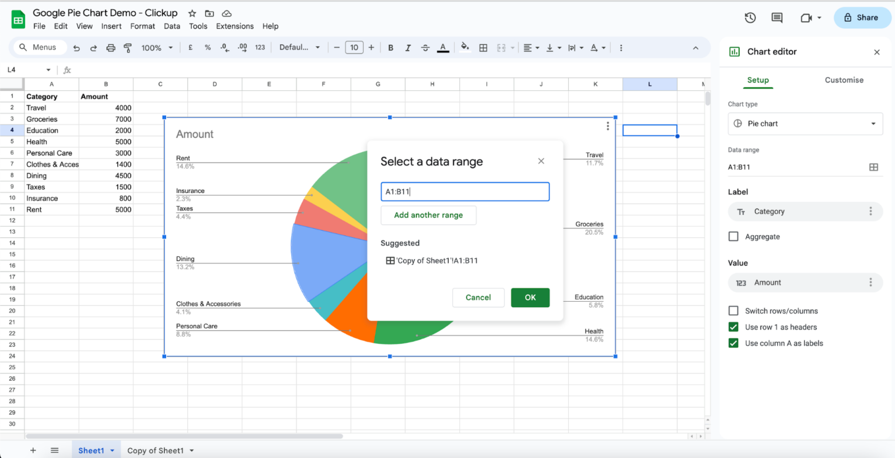Open the text colour picker

[x=443, y=47]
